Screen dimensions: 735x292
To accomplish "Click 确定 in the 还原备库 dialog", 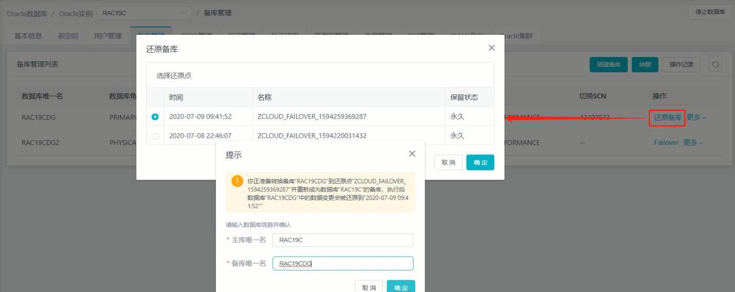I will click(481, 163).
